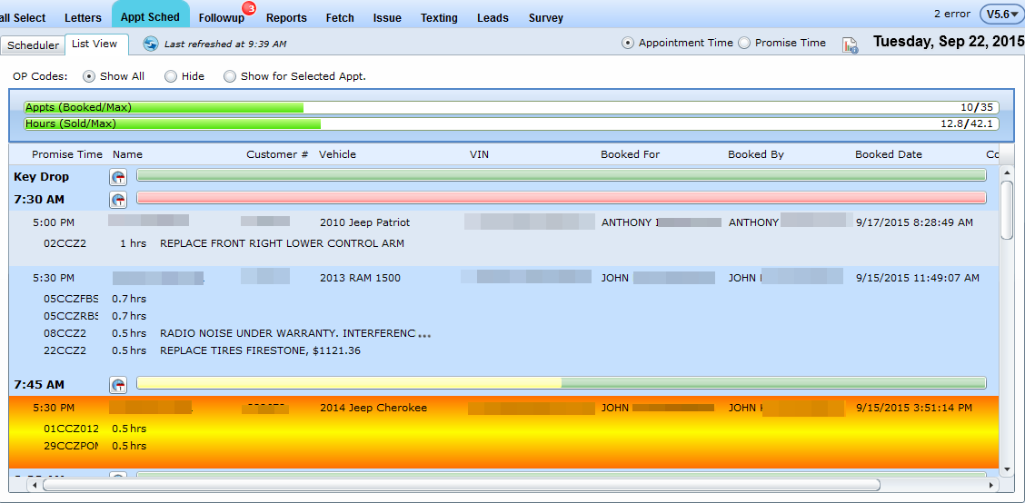This screenshot has width=1025, height=503.
Task: Expand truncated radio noise description ellipsis
Action: pos(423,335)
